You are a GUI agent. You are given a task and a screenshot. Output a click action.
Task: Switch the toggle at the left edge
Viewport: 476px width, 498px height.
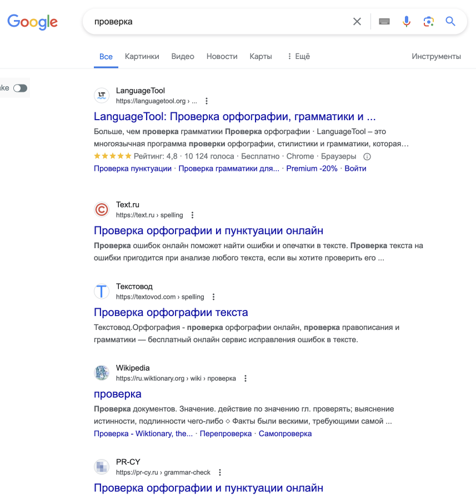pyautogui.click(x=21, y=88)
